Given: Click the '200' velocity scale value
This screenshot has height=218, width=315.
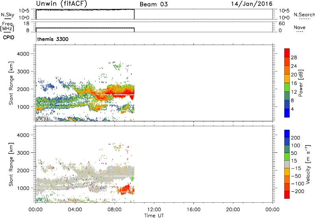Looking at the screenshot, I should point(296,138).
